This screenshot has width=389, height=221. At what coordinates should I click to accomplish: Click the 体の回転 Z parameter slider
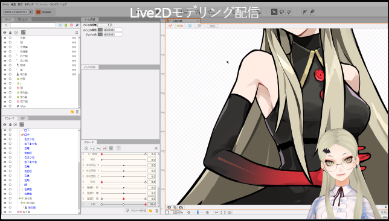124,176
